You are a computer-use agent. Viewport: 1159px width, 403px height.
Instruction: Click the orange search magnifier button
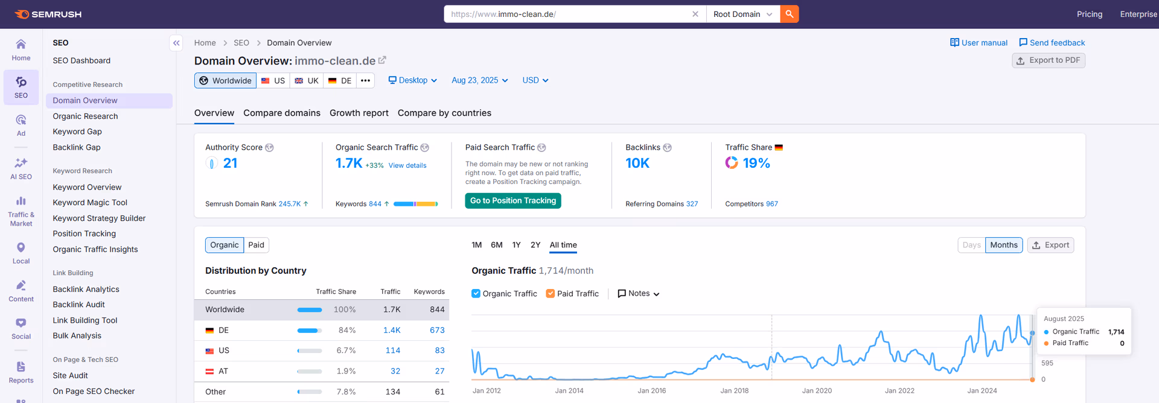tap(789, 14)
